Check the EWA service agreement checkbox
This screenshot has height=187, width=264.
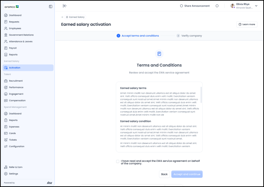coord(118,161)
